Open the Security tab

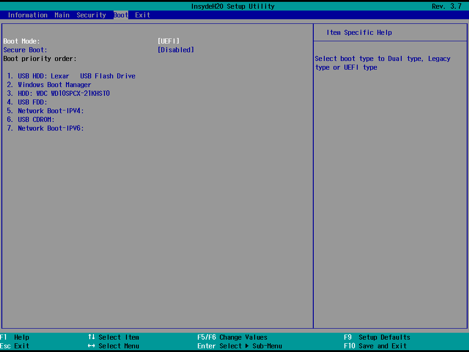(x=91, y=15)
